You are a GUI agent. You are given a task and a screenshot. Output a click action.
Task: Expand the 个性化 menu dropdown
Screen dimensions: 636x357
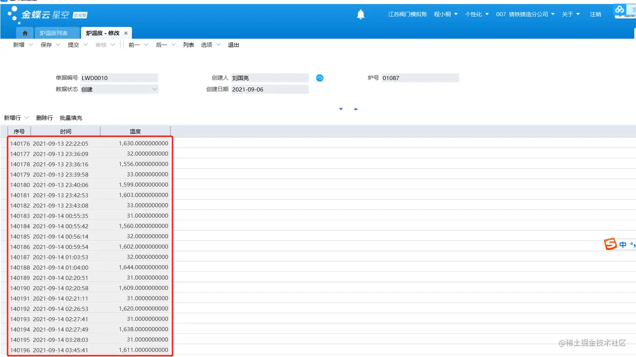477,14
